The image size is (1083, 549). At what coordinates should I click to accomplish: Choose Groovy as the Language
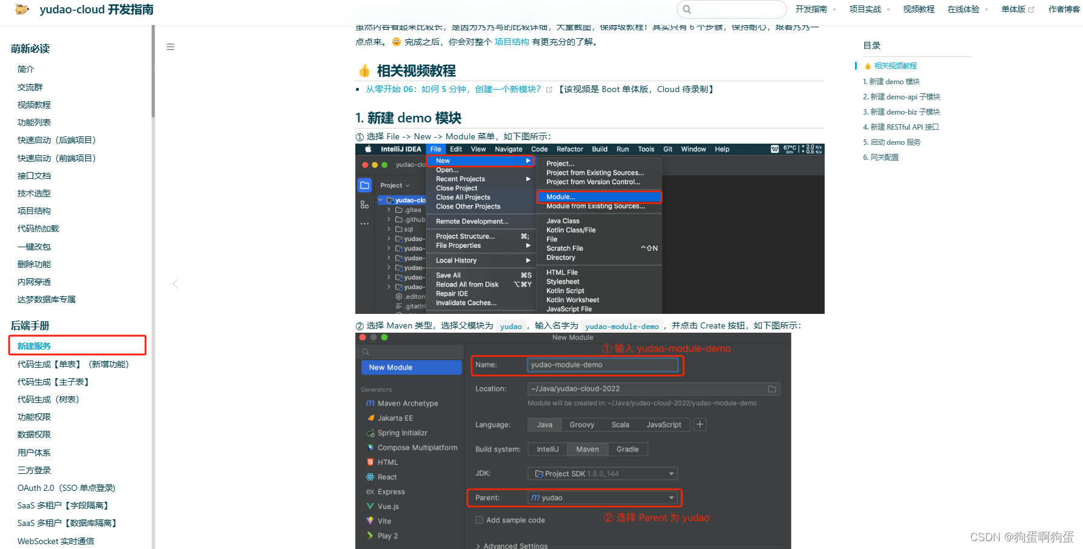pos(582,425)
